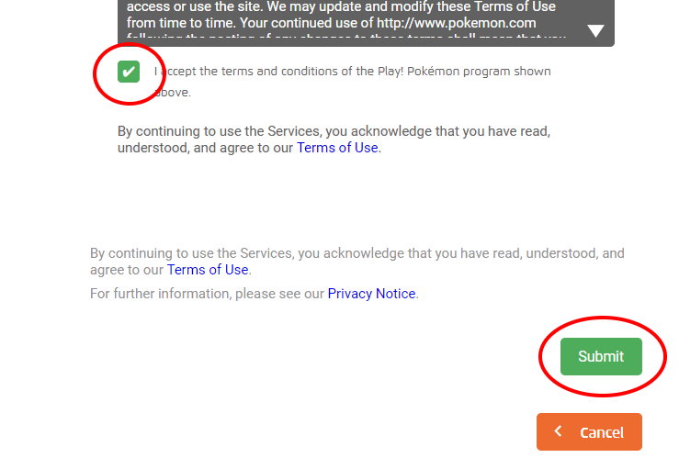Click the left chevron icon on Cancel
The height and width of the screenshot is (469, 679).
(558, 431)
